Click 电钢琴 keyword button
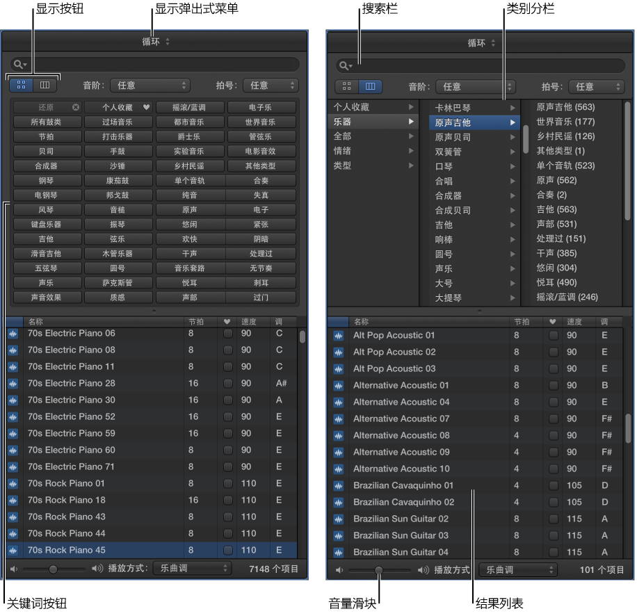The image size is (637, 616). [x=47, y=195]
